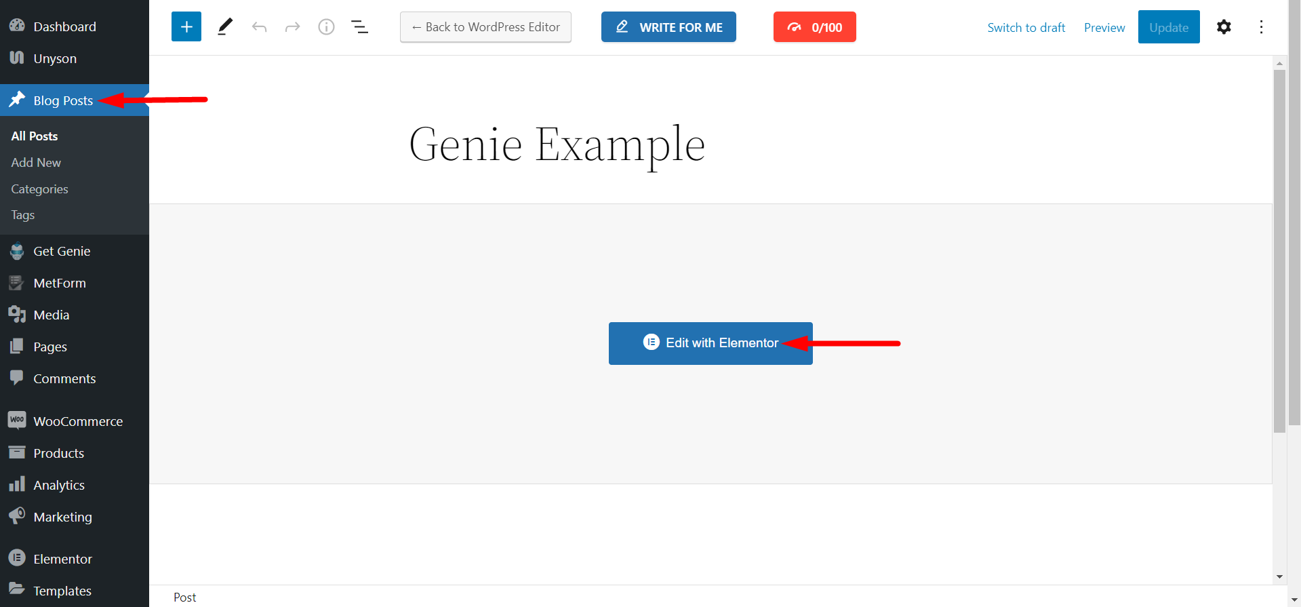Image resolution: width=1301 pixels, height=607 pixels.
Task: Toggle the settings gear sidebar
Action: pyautogui.click(x=1224, y=27)
